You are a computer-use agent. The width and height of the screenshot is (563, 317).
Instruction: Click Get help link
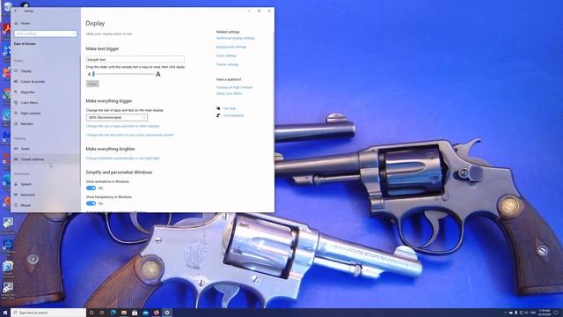[x=230, y=108]
